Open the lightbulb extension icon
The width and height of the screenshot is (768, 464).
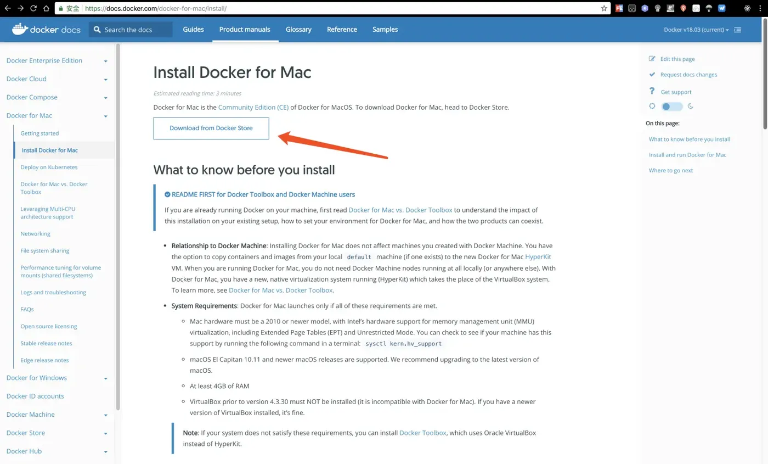(x=657, y=8)
